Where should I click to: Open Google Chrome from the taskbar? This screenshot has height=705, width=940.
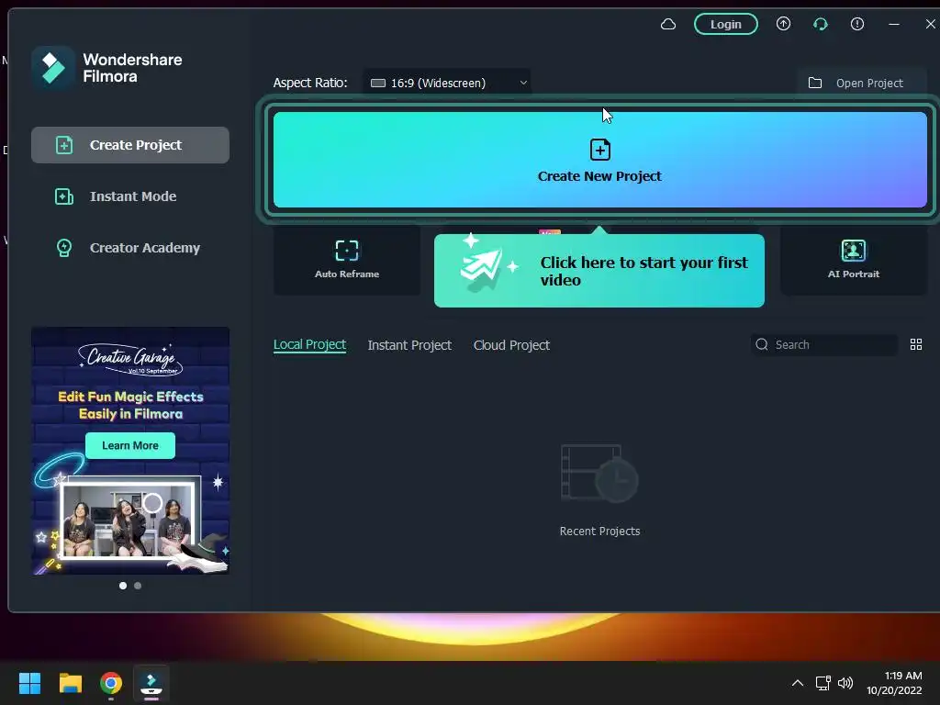click(111, 683)
